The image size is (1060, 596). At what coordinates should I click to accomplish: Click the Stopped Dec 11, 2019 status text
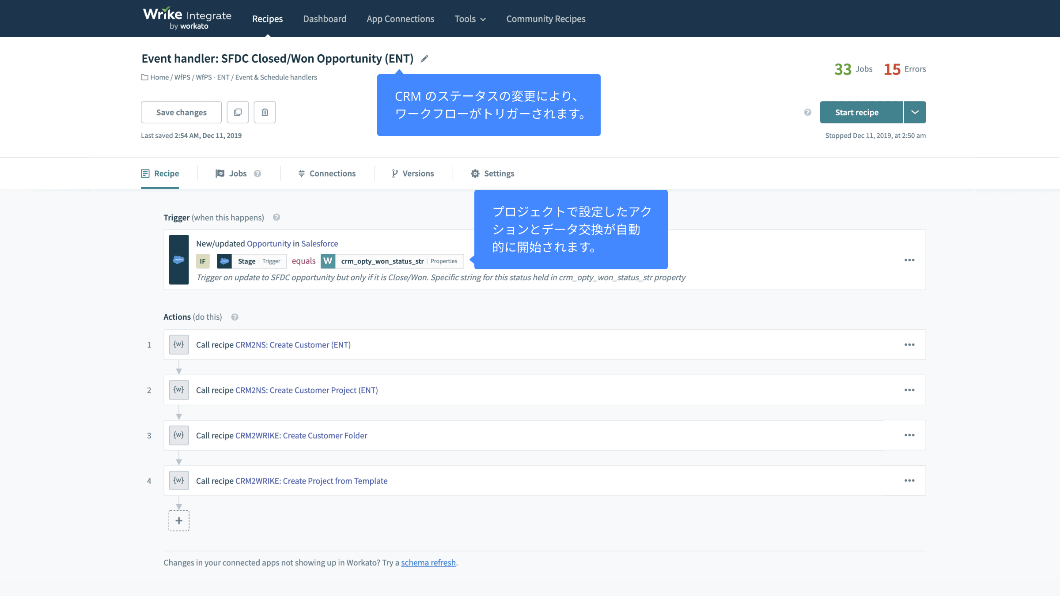[x=875, y=136]
